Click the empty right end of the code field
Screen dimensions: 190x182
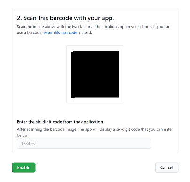141,143
